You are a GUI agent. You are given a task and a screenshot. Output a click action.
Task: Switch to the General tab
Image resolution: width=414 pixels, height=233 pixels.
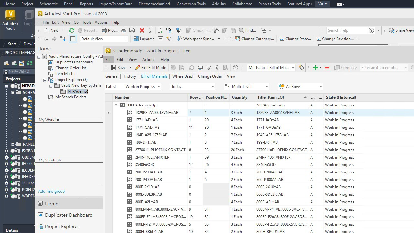[x=112, y=76]
